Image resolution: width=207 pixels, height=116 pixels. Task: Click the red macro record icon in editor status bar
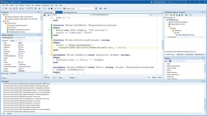click(x=46, y=78)
